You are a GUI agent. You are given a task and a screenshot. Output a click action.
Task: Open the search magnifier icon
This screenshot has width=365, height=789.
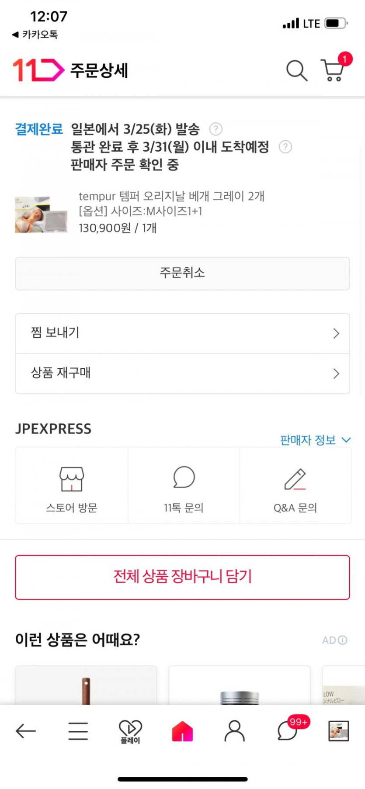[297, 70]
